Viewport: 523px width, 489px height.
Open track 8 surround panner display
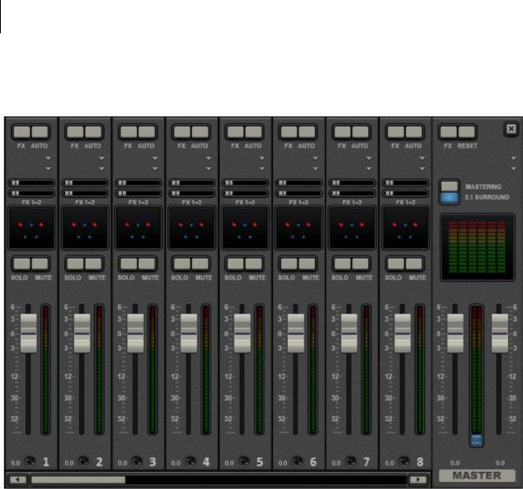405,228
